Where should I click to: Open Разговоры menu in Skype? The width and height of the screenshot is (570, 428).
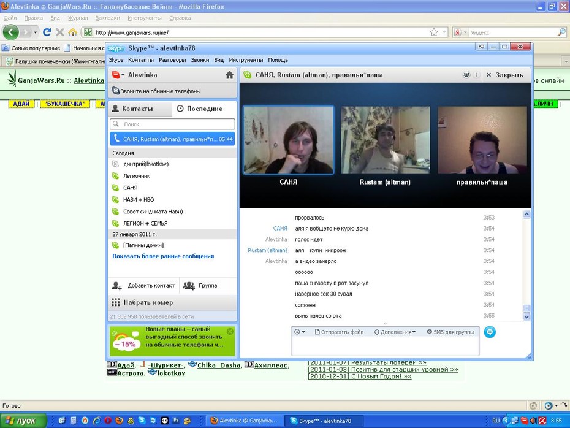(172, 60)
